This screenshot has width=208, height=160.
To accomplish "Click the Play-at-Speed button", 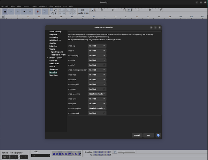I will coord(115,152).
